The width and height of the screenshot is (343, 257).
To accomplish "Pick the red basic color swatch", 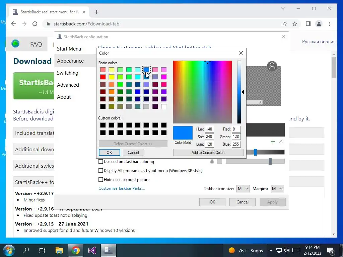I will click(x=103, y=77).
